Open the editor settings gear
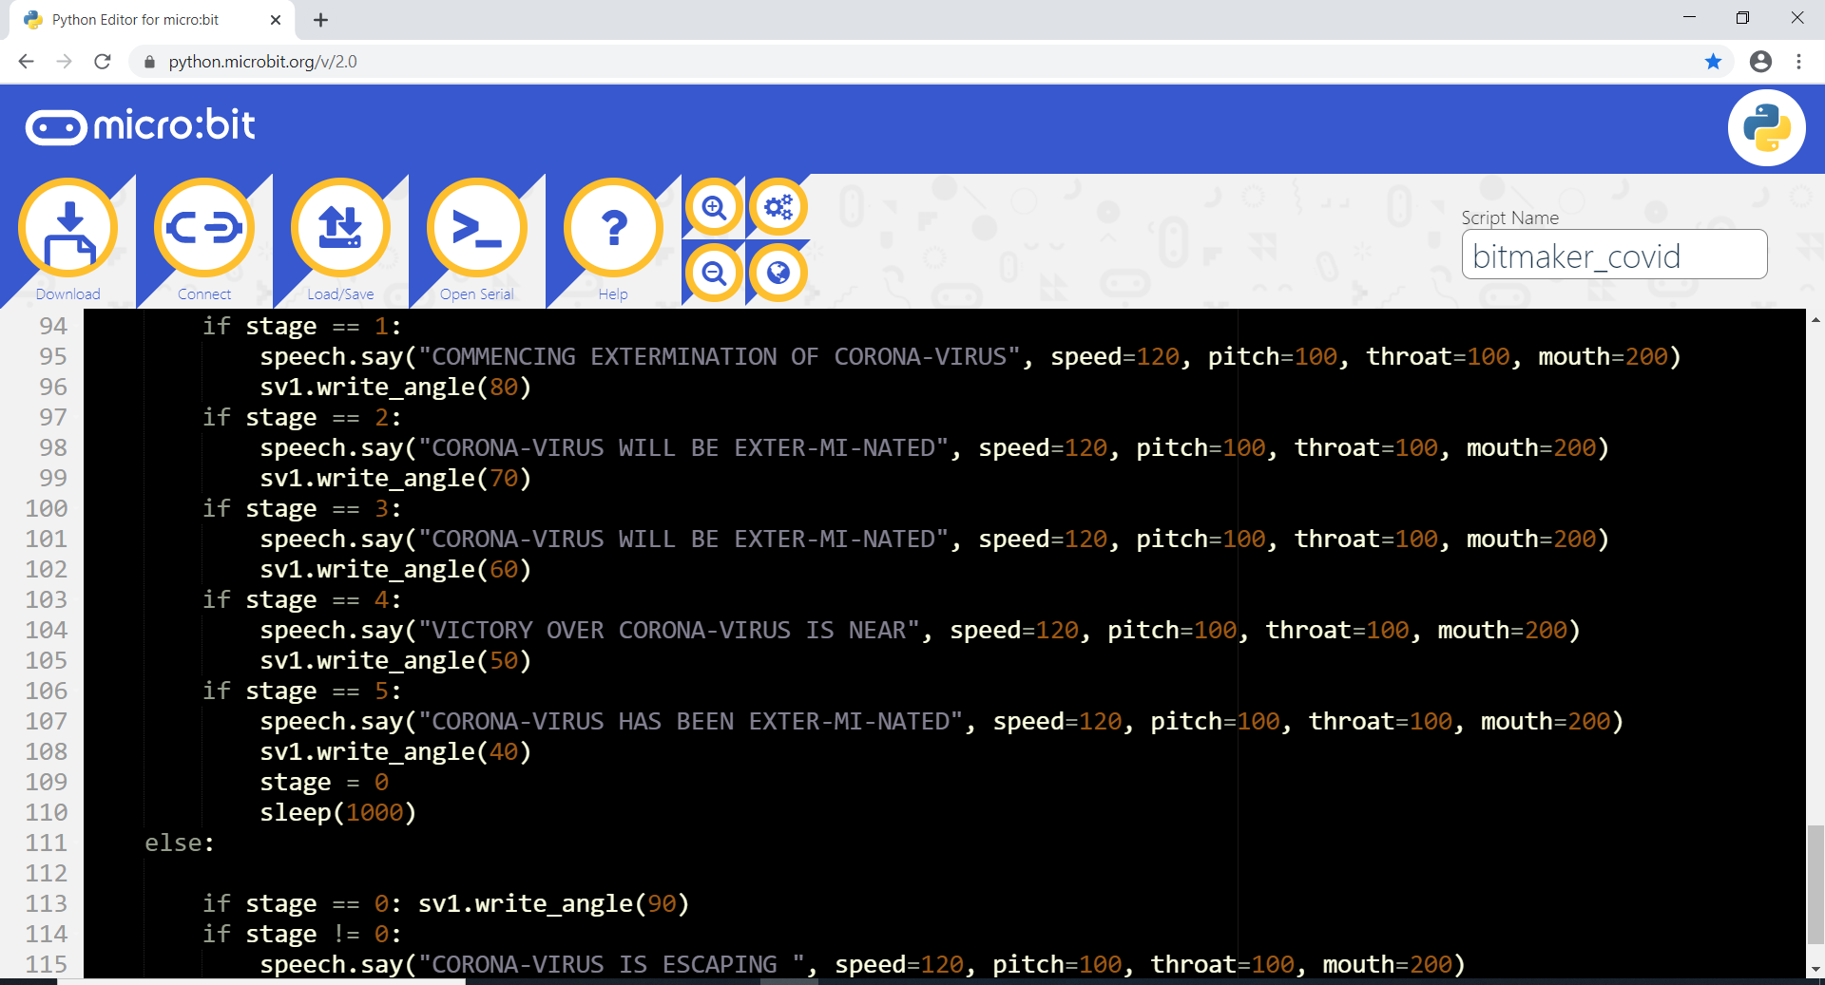The image size is (1825, 985). (x=778, y=206)
